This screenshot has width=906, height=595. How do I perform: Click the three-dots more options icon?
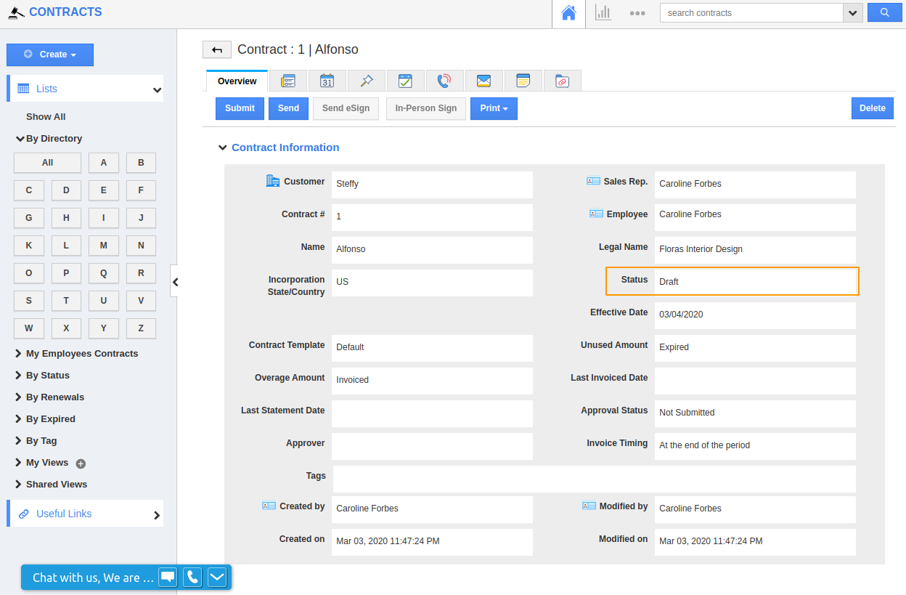pos(637,12)
